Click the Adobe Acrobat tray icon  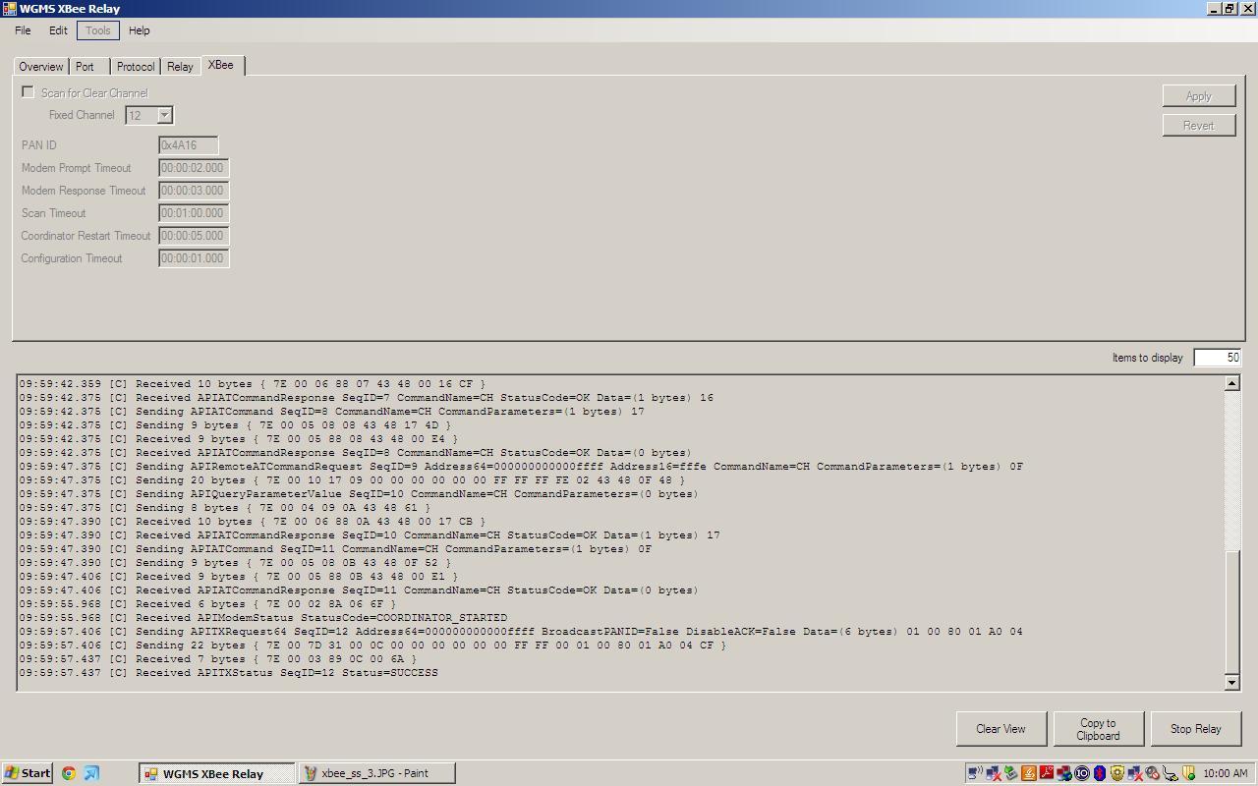point(1046,773)
